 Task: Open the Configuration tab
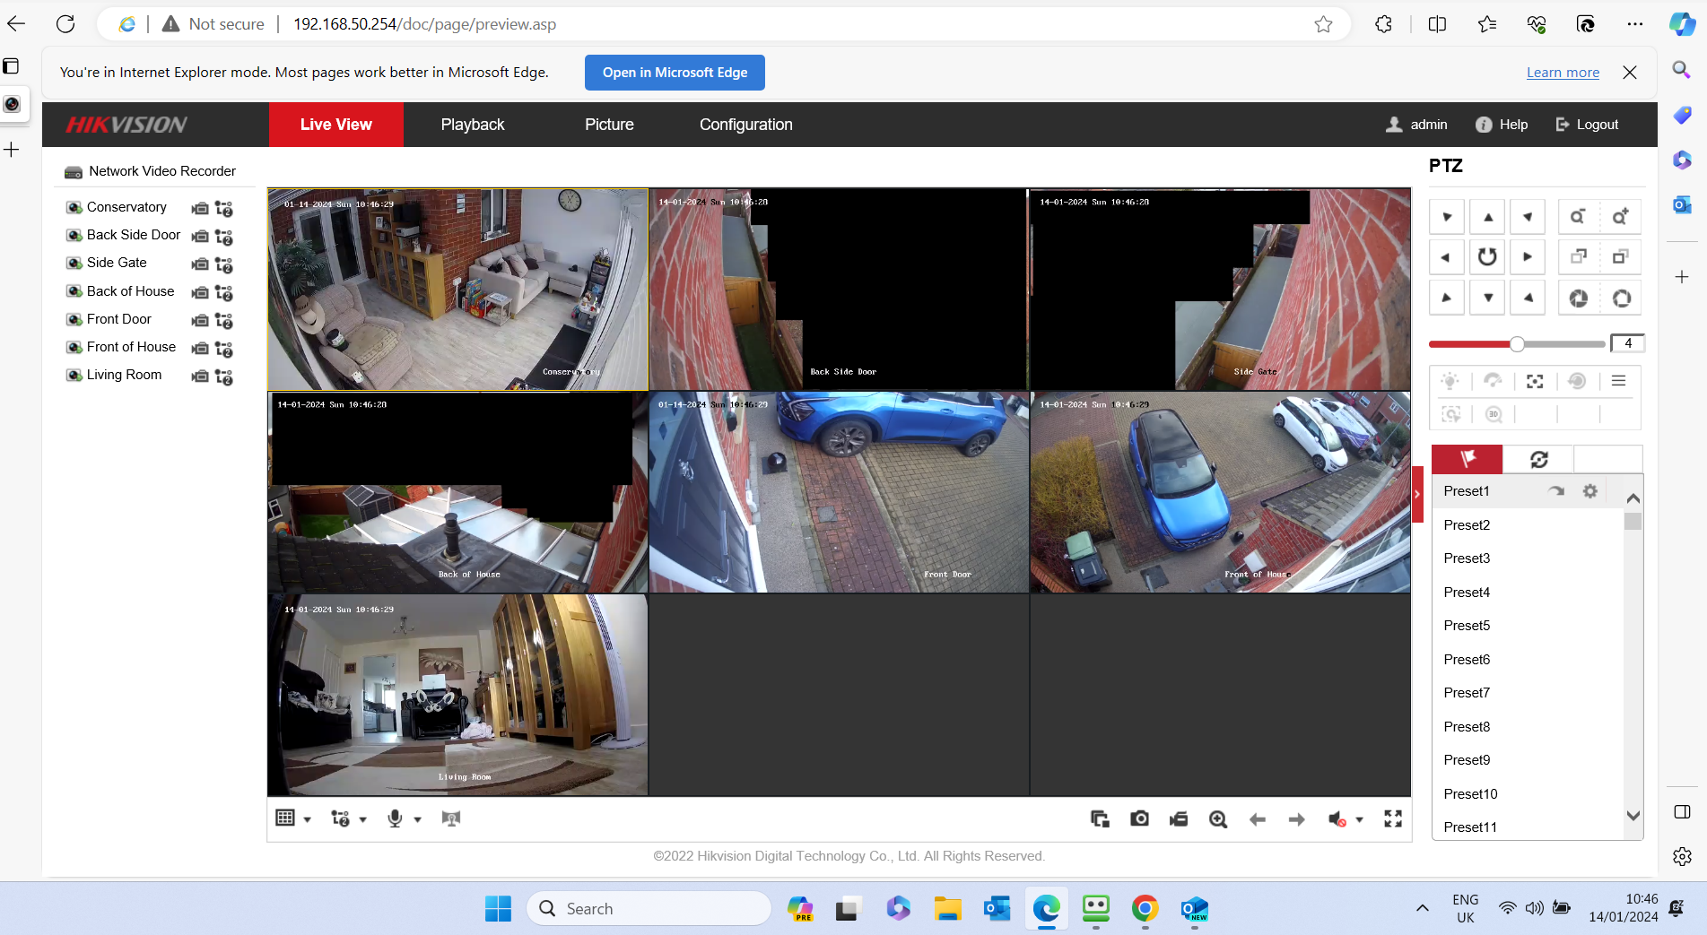point(745,125)
